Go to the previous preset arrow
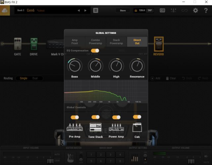Image resolution: width=212 pixels, height=165 pixels. (x=79, y=11)
